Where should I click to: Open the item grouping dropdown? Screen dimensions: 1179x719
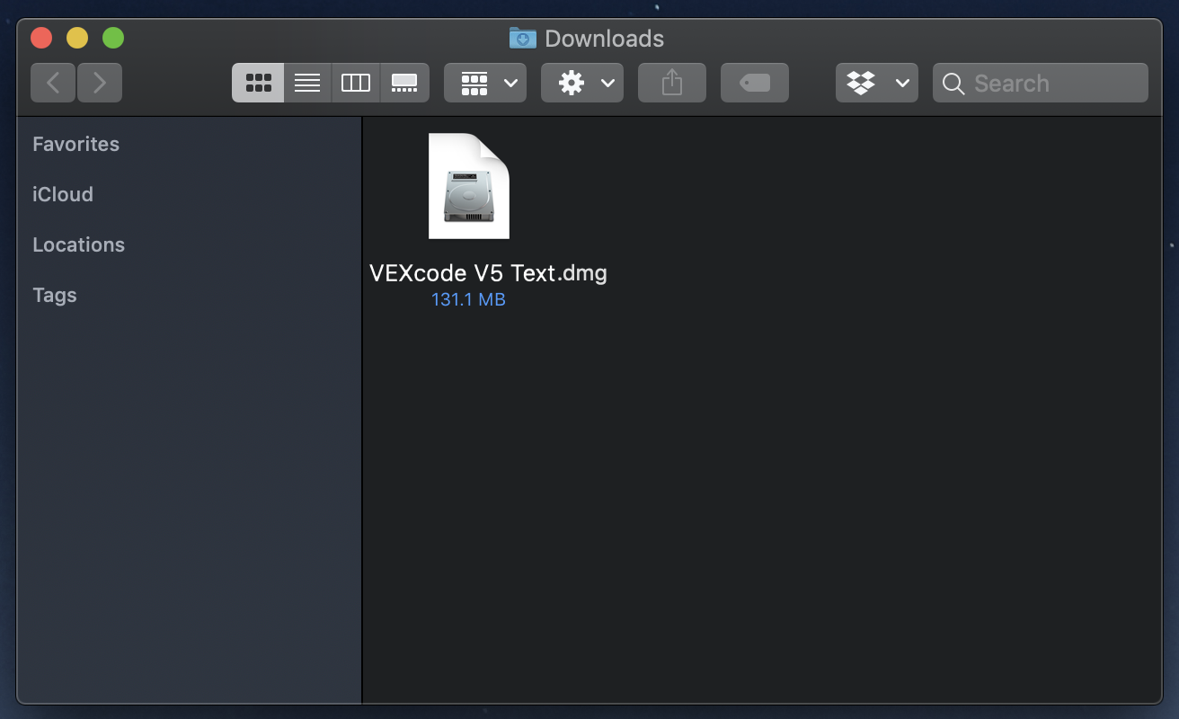pyautogui.click(x=484, y=82)
